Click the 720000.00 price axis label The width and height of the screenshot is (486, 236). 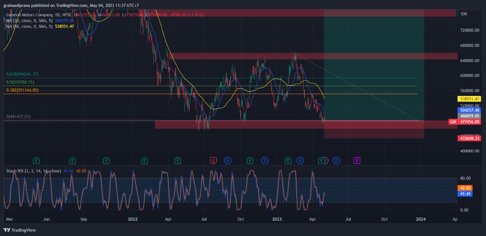tap(470, 30)
